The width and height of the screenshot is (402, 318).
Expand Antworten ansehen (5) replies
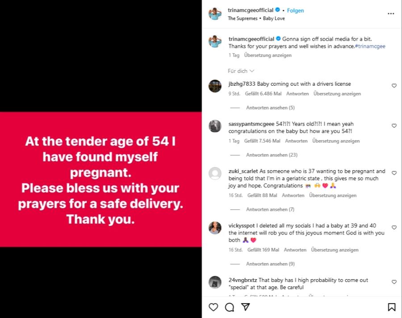coord(270,108)
